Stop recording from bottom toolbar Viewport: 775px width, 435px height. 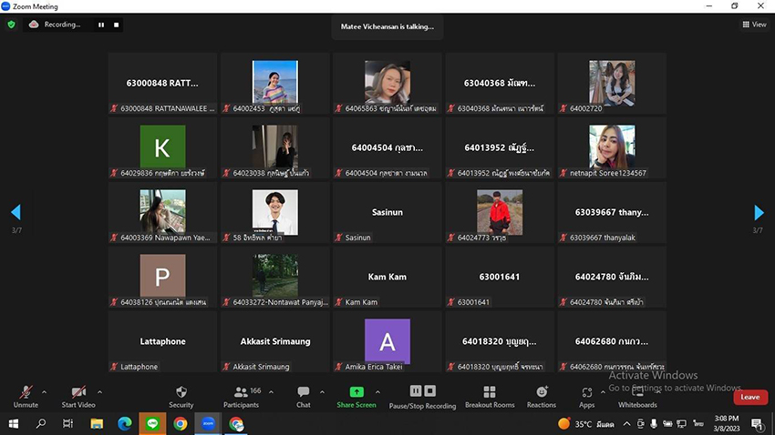pyautogui.click(x=430, y=391)
